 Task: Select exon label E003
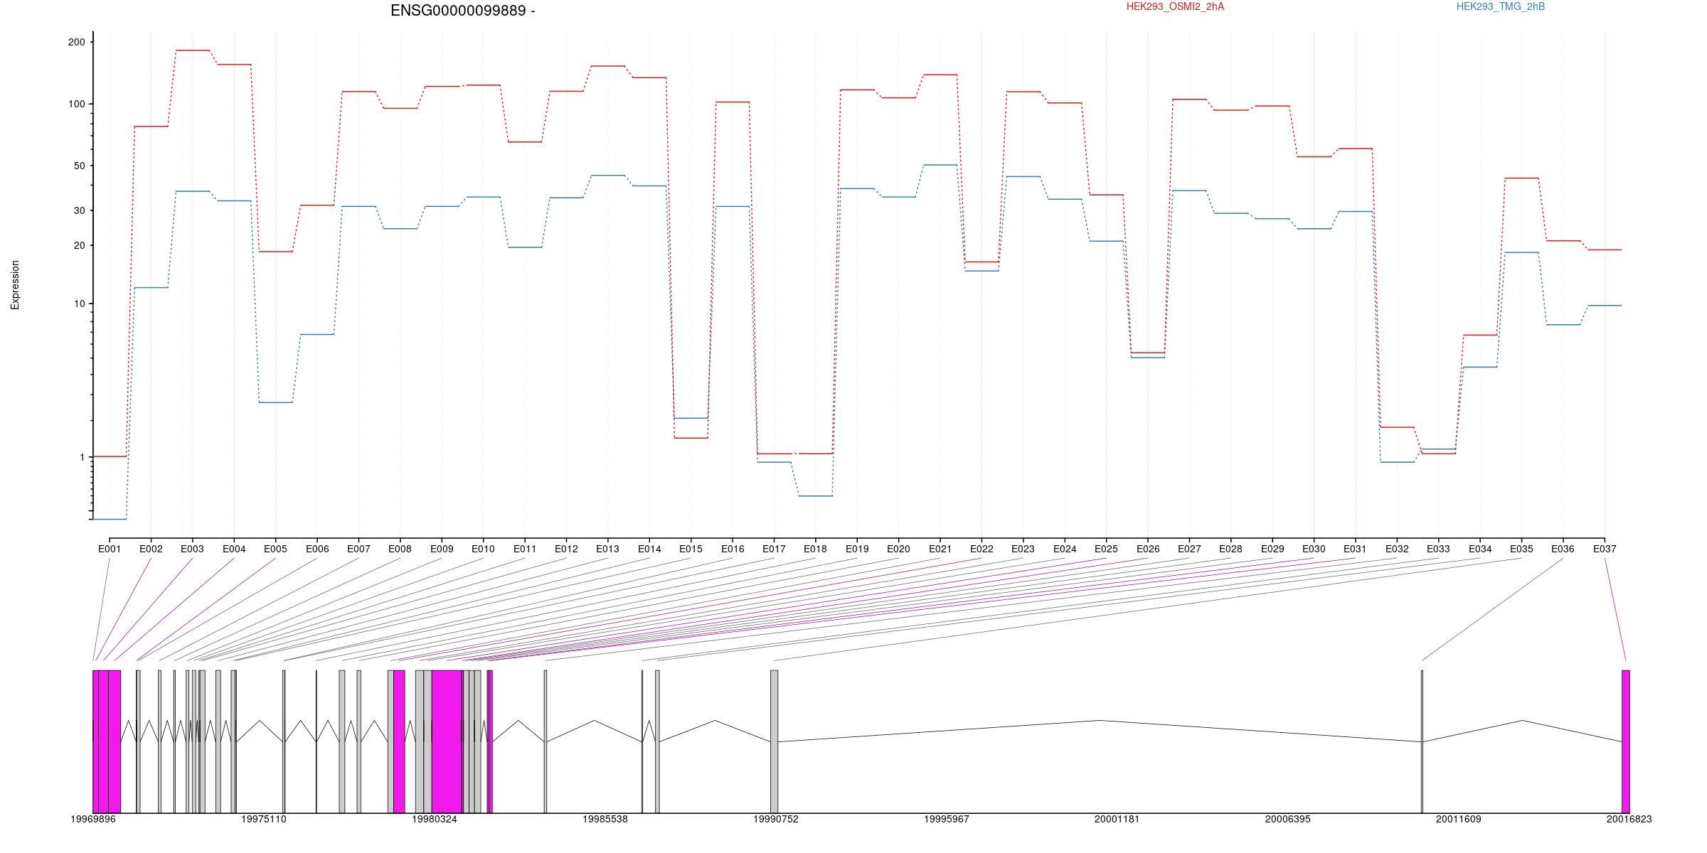click(x=192, y=549)
